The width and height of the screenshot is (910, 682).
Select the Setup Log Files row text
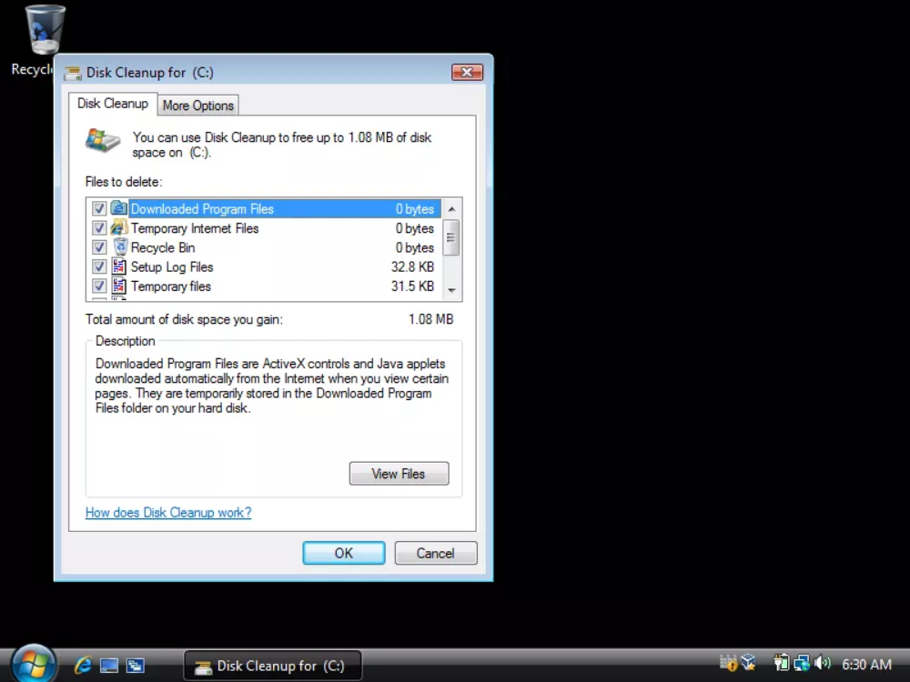coord(172,267)
